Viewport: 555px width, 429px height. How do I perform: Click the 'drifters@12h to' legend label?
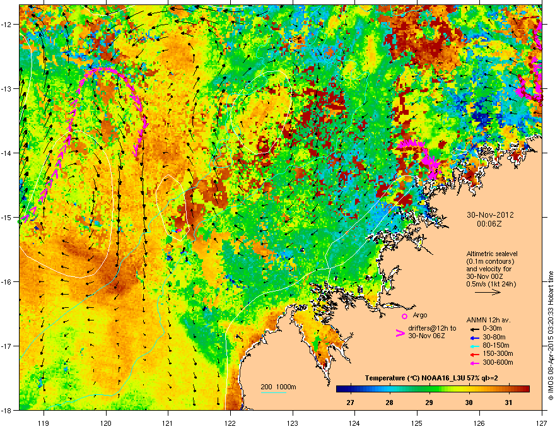(432, 329)
